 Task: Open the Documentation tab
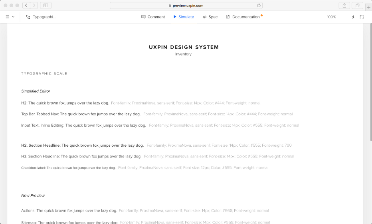[x=243, y=17]
